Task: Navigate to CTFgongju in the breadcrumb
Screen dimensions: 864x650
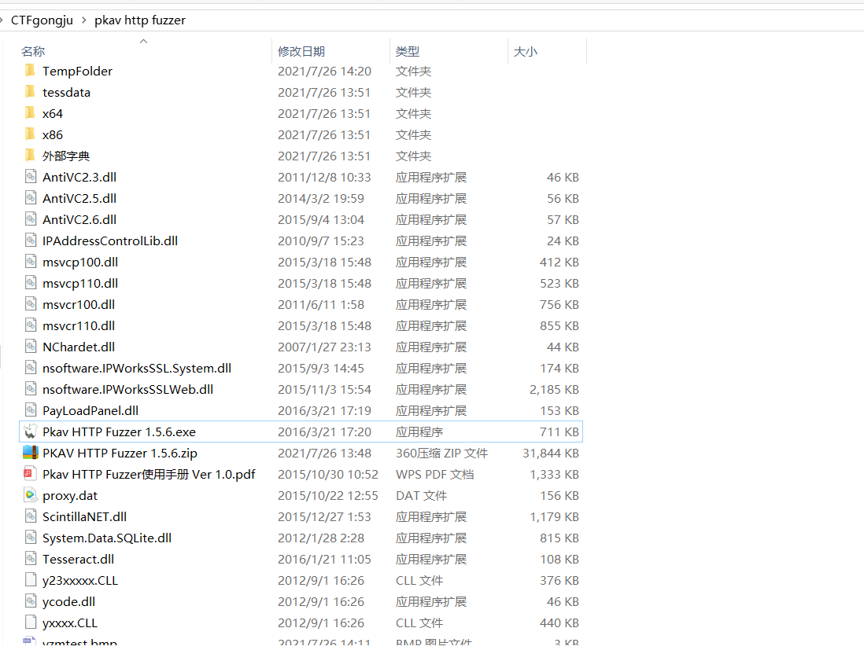Action: 42,20
